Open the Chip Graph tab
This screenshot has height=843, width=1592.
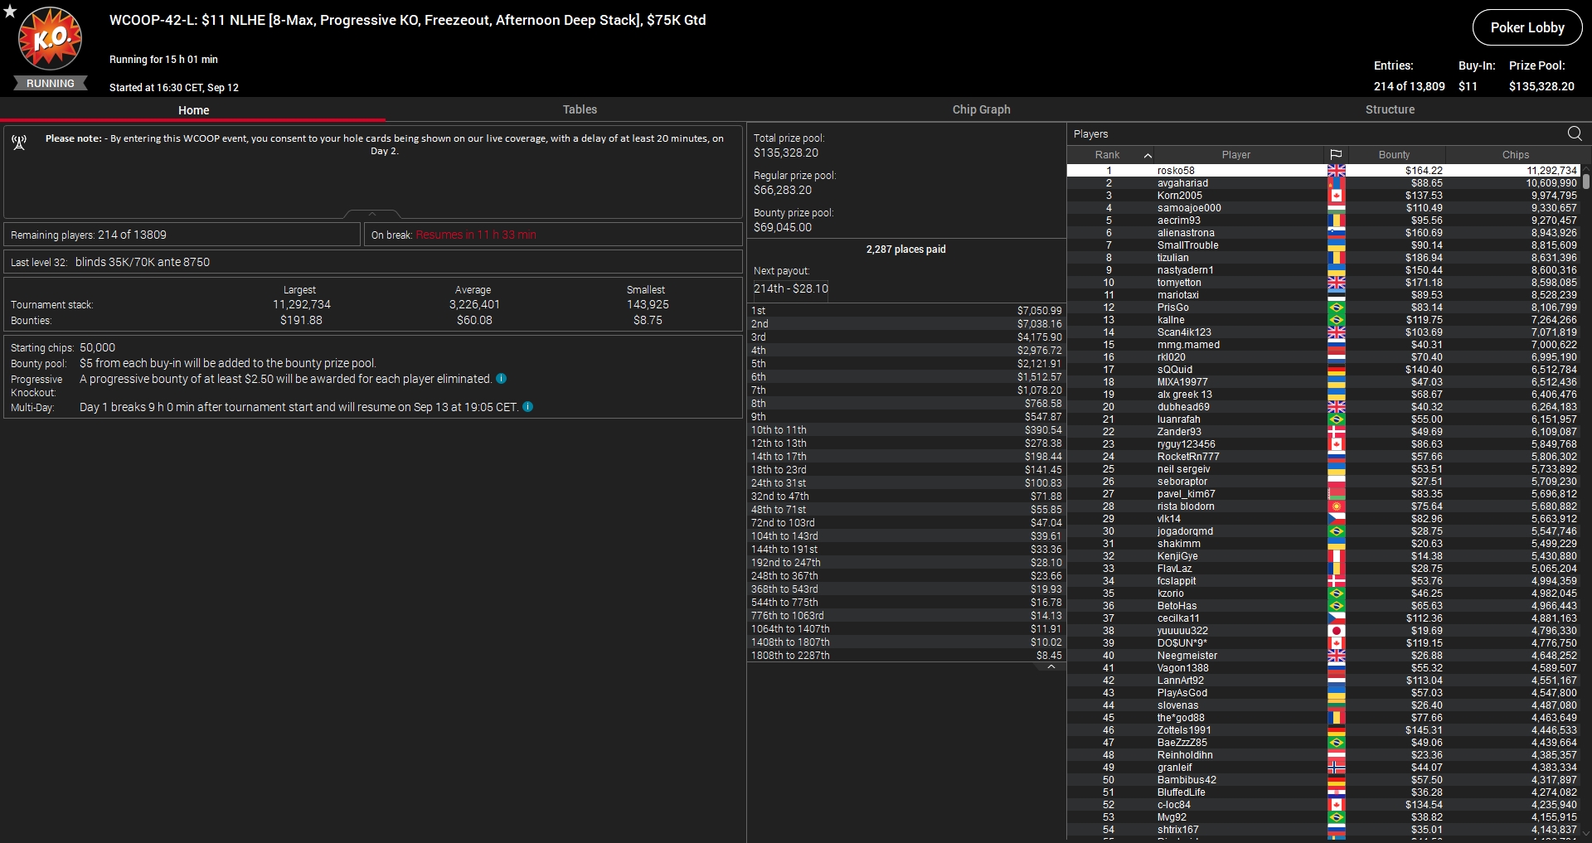click(x=981, y=109)
